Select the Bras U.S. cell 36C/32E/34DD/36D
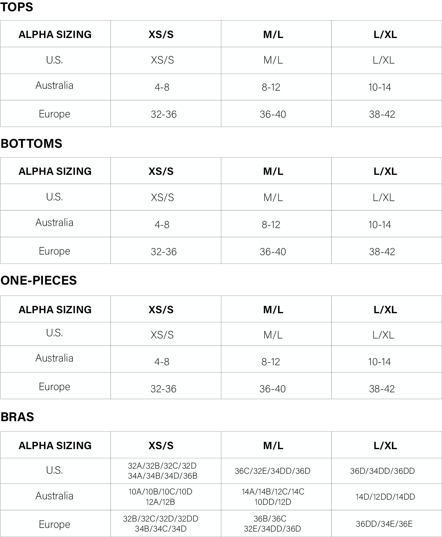Viewport: 442px width, 537px height. 273,471
